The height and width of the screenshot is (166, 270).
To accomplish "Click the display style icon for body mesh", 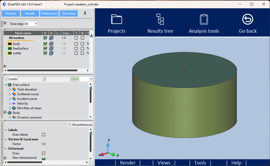I will click(51, 44).
